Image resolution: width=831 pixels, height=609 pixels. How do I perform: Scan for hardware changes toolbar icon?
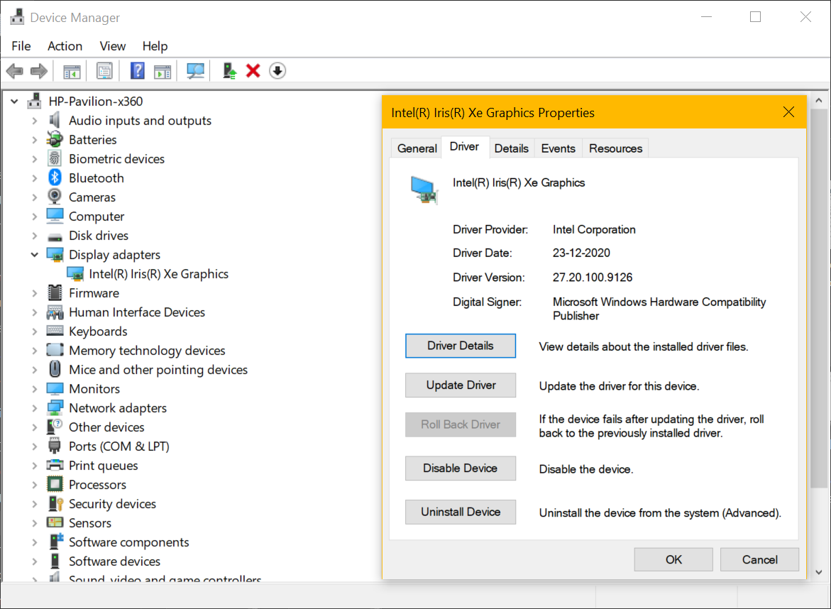(x=196, y=70)
